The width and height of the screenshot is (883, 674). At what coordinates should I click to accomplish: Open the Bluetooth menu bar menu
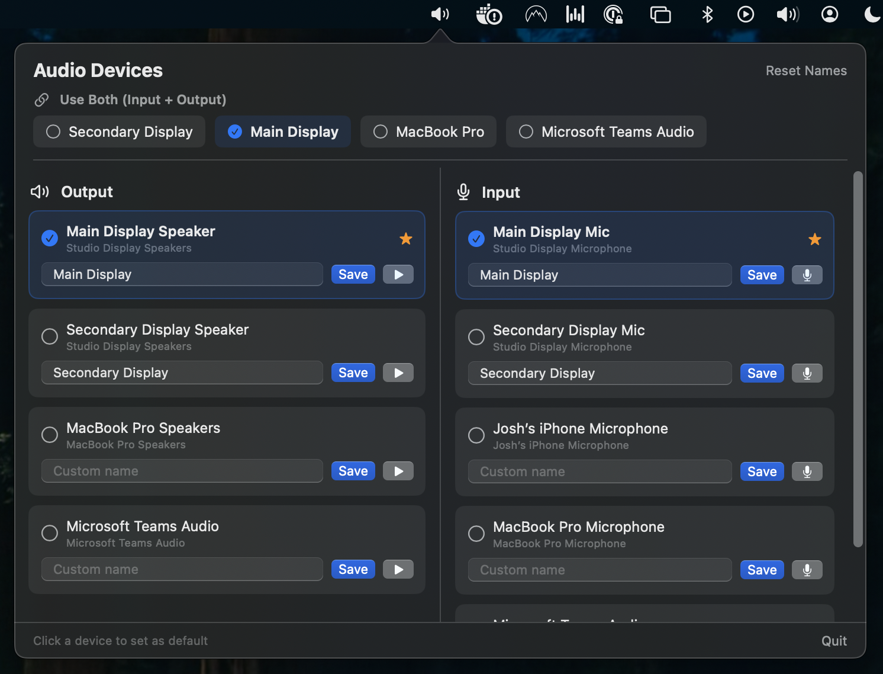coord(708,14)
